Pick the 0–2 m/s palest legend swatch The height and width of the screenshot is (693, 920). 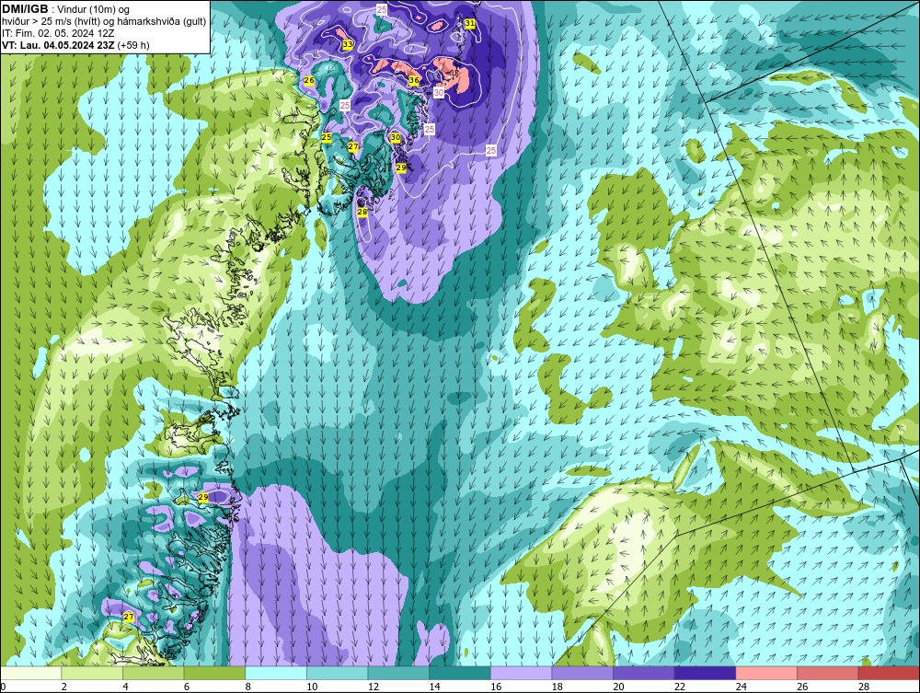(x=31, y=673)
